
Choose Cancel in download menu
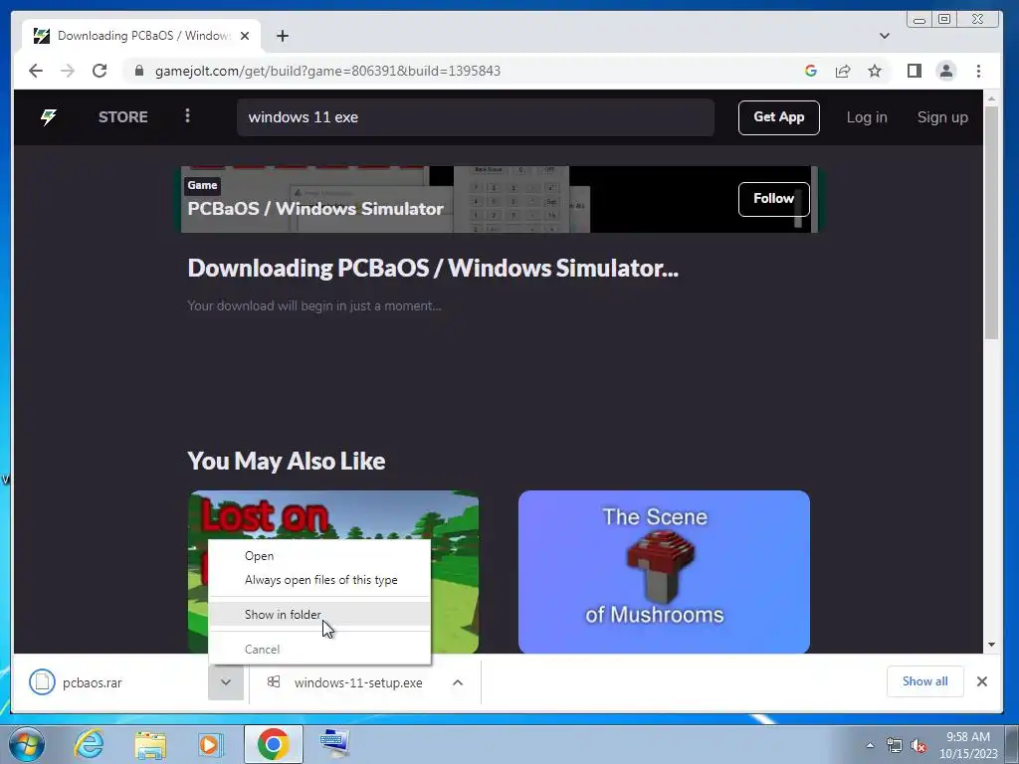point(319,650)
